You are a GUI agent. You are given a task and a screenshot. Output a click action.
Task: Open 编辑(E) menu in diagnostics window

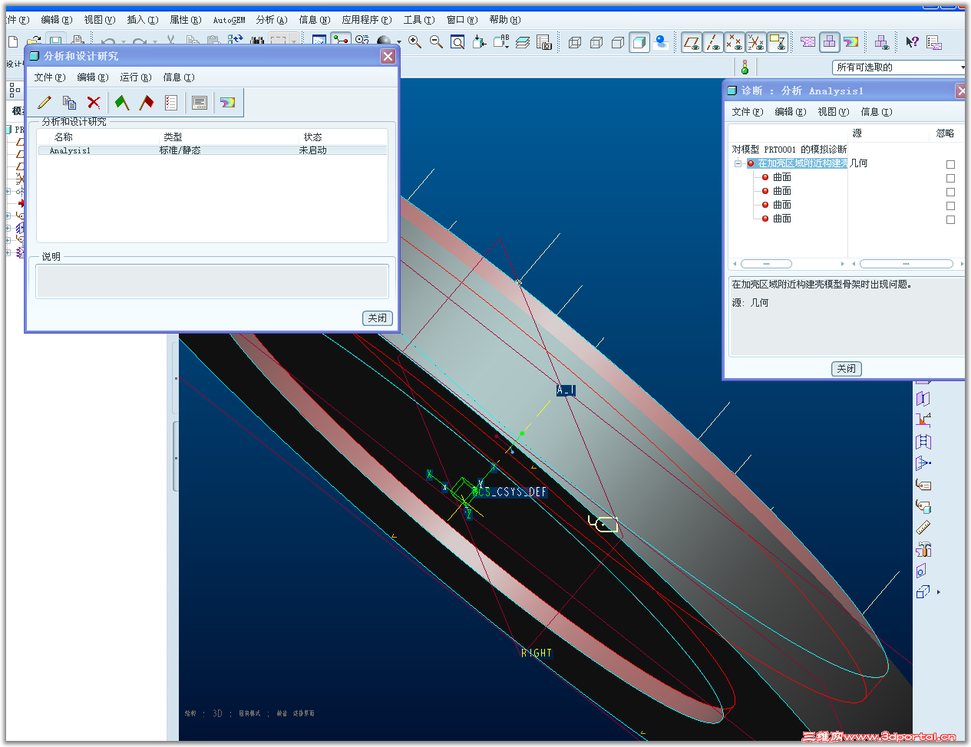click(x=791, y=112)
